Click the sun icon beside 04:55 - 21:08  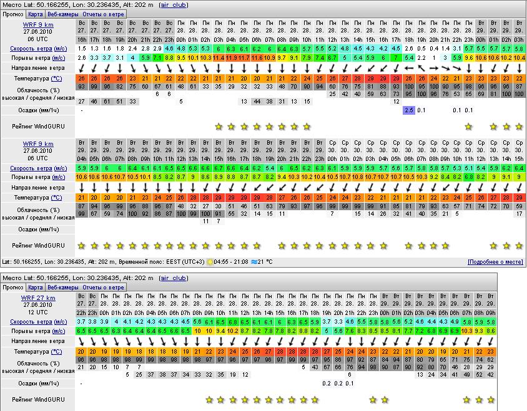tap(210, 262)
